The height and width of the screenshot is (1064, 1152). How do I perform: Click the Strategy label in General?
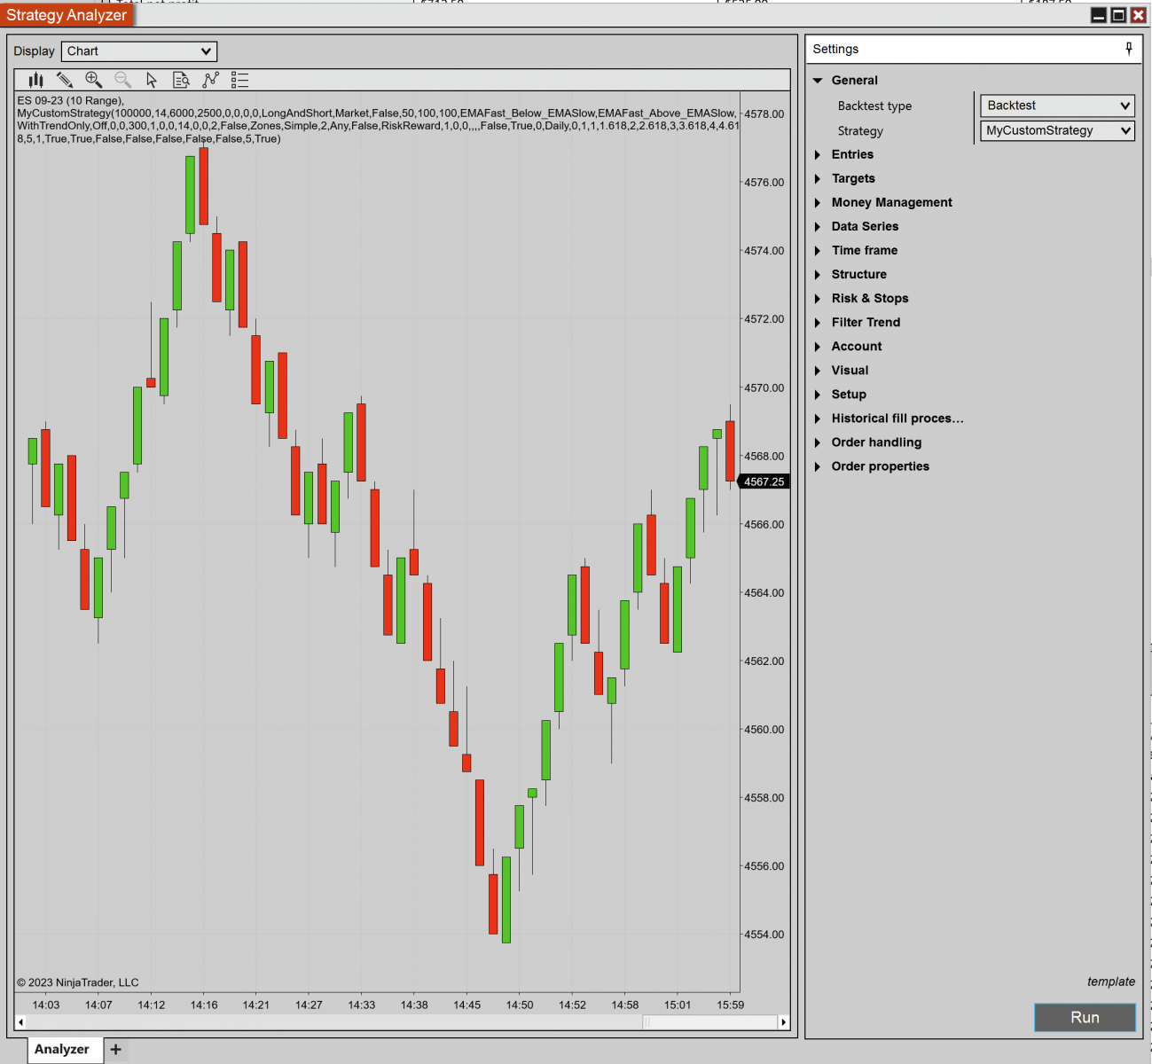click(x=860, y=131)
